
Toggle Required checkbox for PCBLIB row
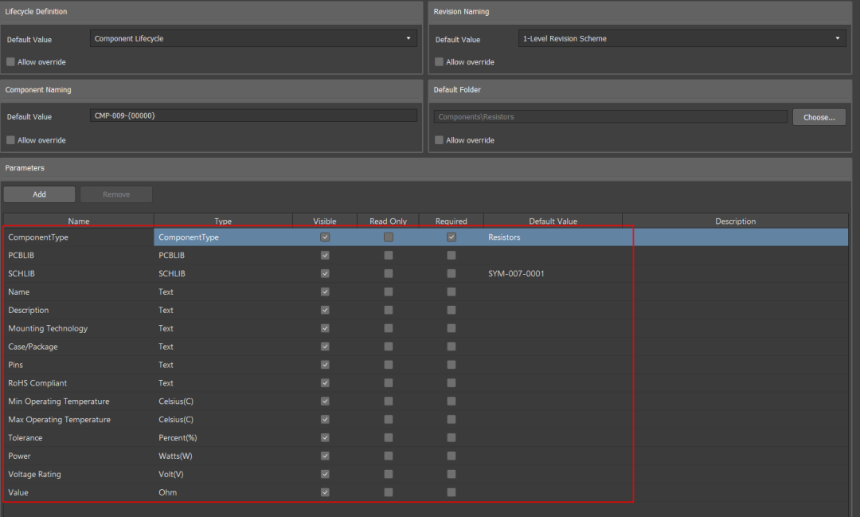point(451,255)
